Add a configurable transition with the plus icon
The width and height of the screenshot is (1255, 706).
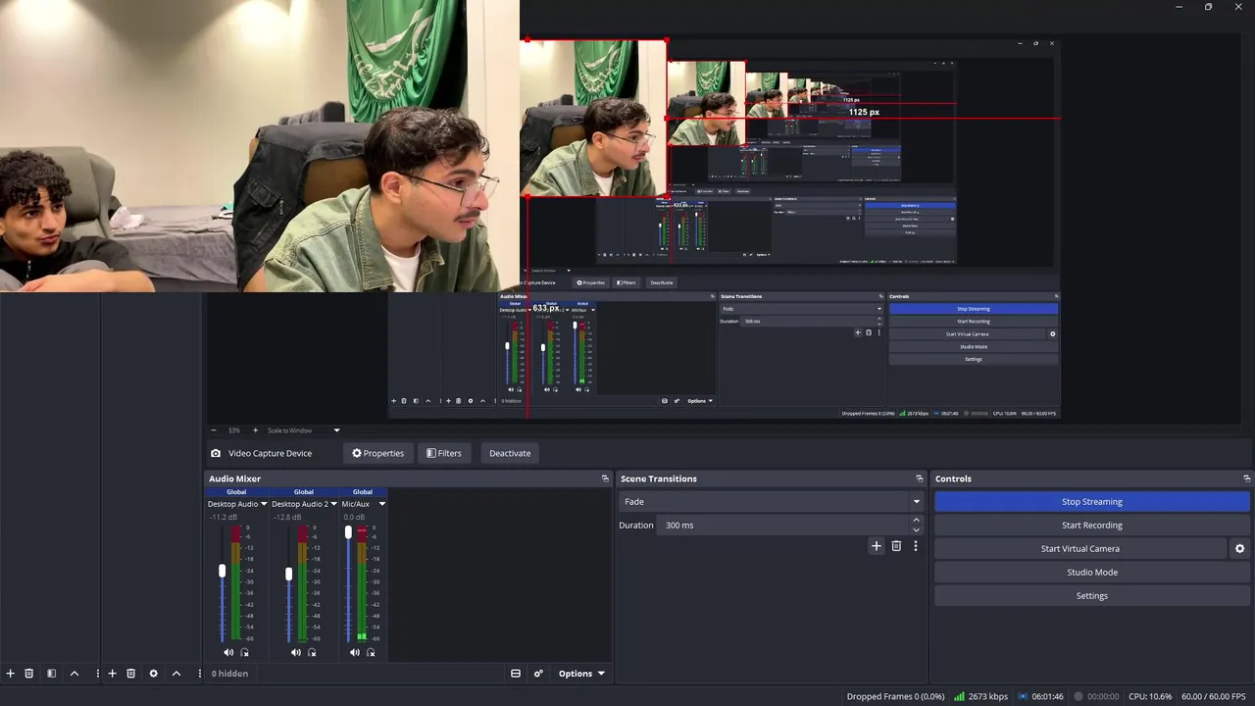coord(877,546)
